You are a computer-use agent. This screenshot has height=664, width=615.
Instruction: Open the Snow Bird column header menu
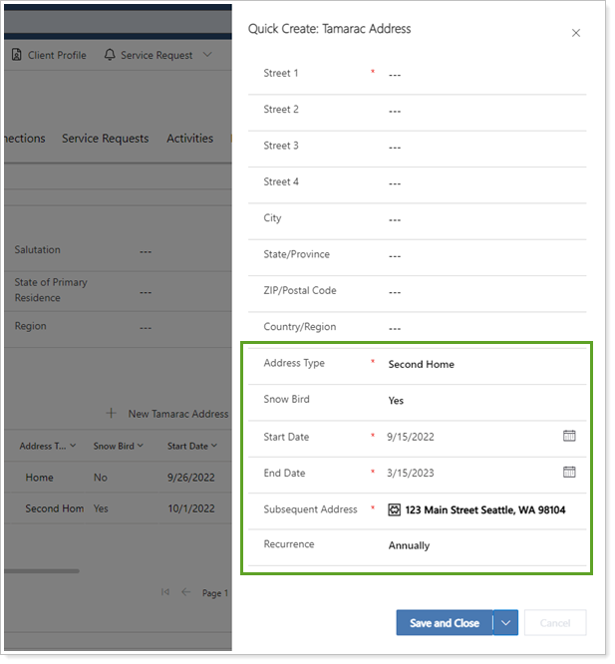click(x=141, y=446)
